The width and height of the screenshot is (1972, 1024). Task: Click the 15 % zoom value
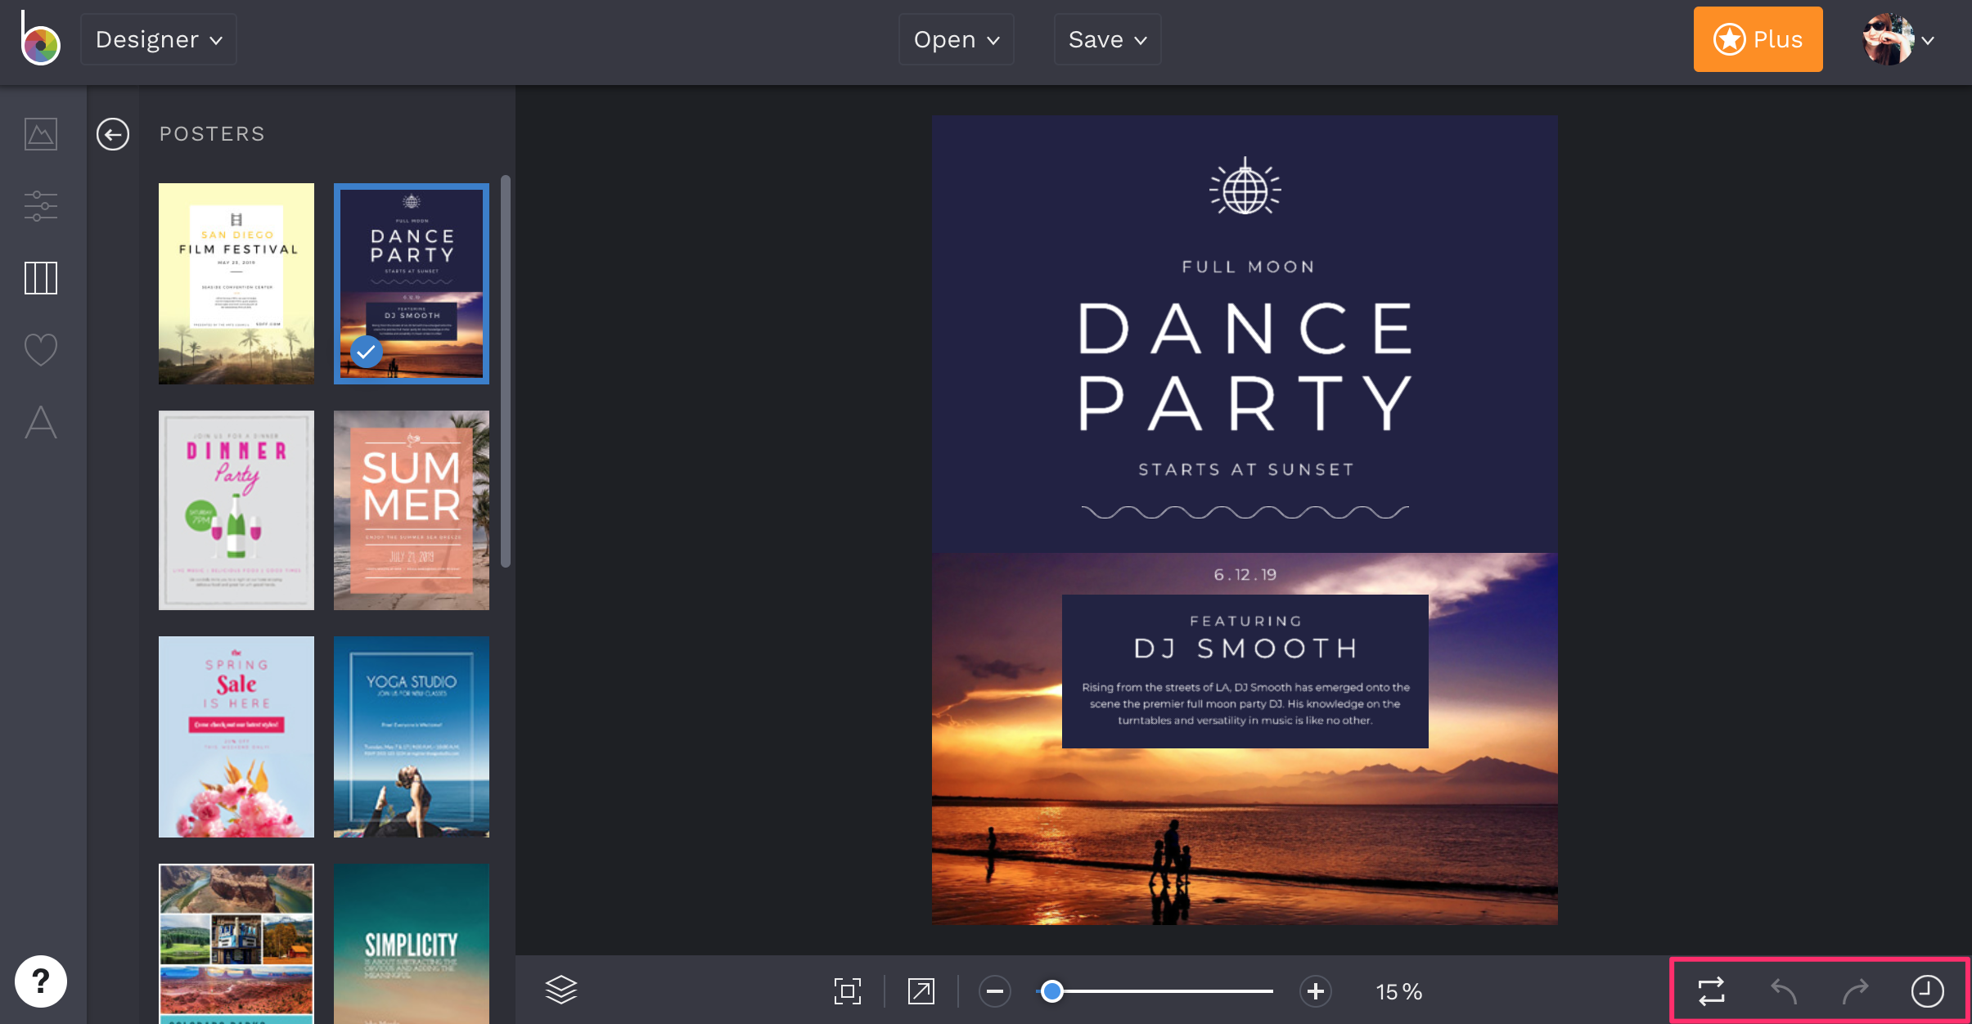[1399, 992]
